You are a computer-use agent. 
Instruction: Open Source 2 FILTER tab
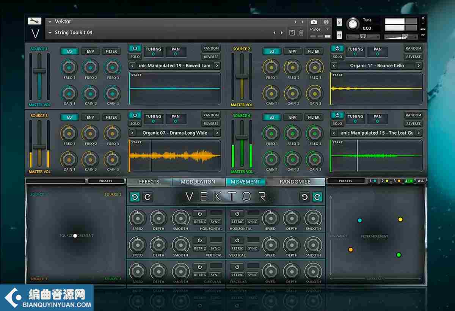314,52
